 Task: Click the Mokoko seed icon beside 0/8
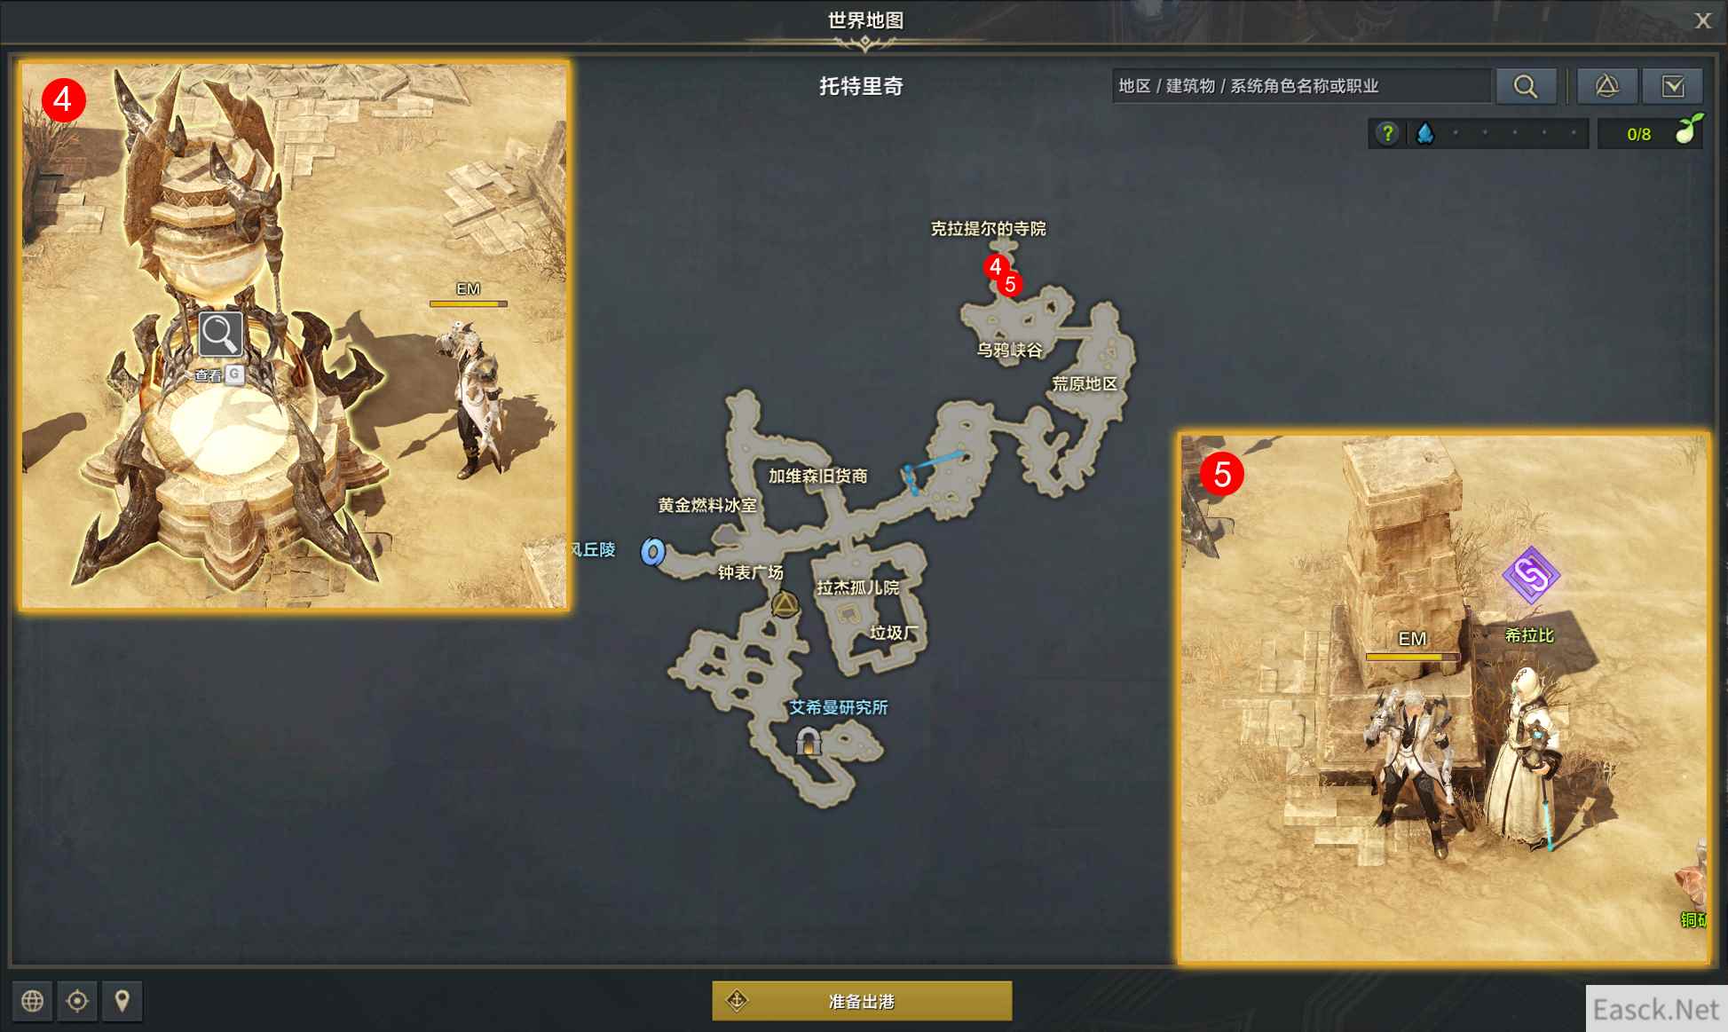[x=1687, y=130]
